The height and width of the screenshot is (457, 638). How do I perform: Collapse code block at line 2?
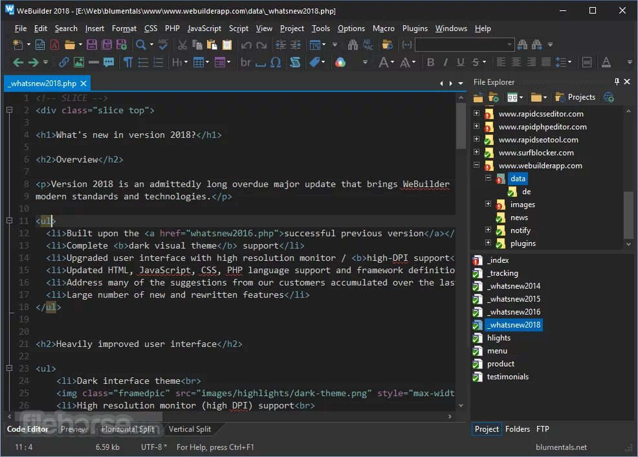click(x=9, y=110)
